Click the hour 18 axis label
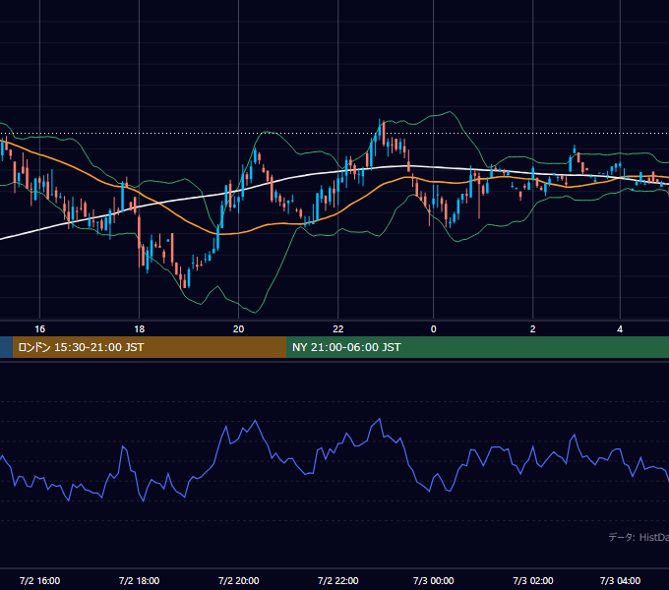This screenshot has height=590, width=669. click(x=139, y=329)
